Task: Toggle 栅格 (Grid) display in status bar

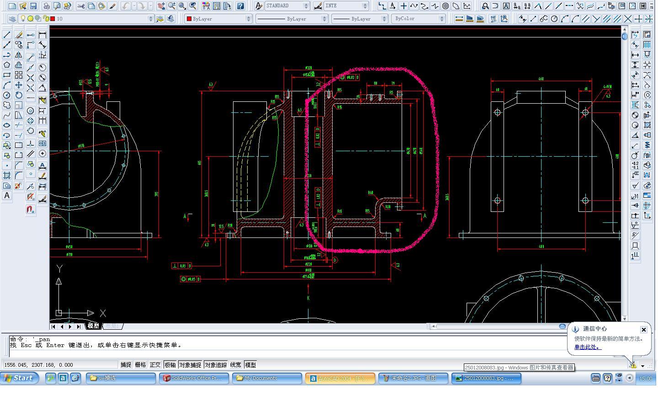Action: [140, 365]
